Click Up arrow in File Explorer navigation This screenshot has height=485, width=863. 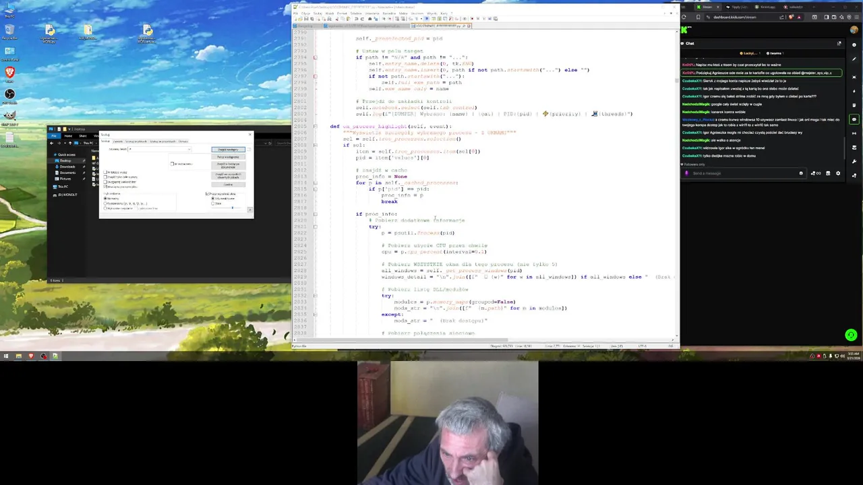pyautogui.click(x=70, y=143)
